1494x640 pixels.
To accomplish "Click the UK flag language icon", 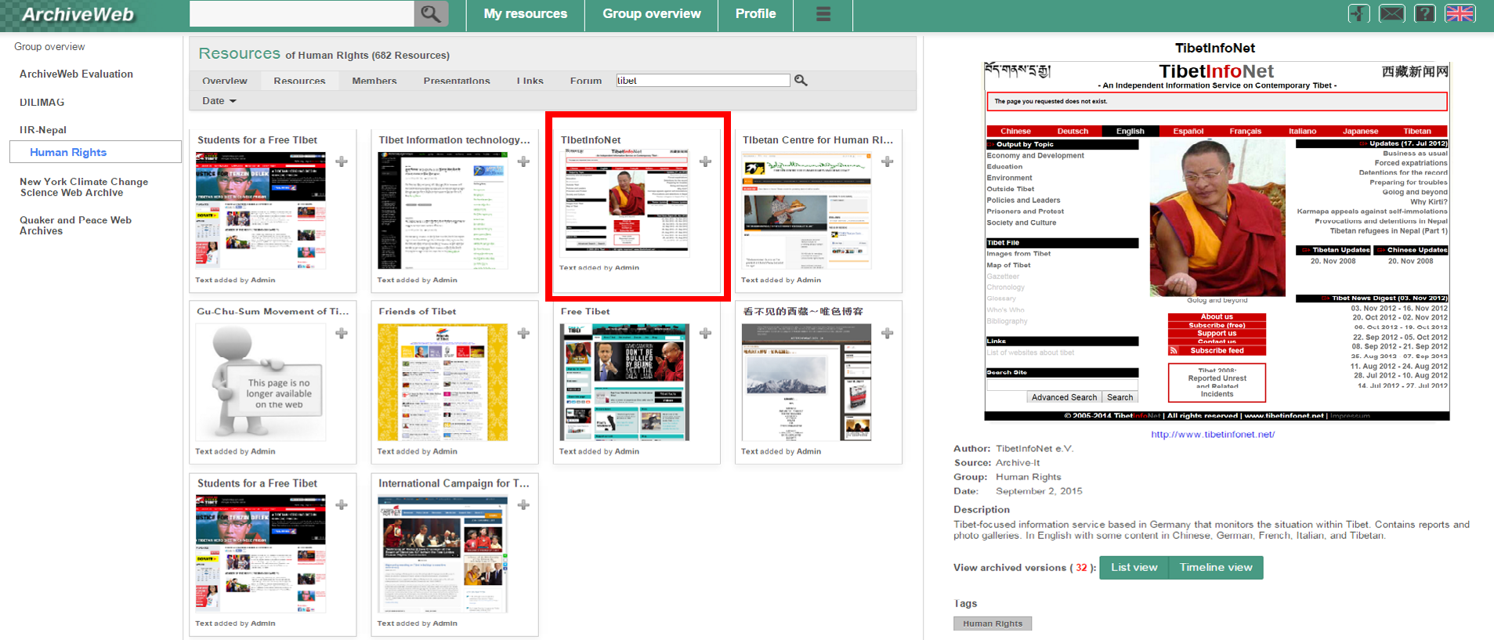I will [1460, 13].
